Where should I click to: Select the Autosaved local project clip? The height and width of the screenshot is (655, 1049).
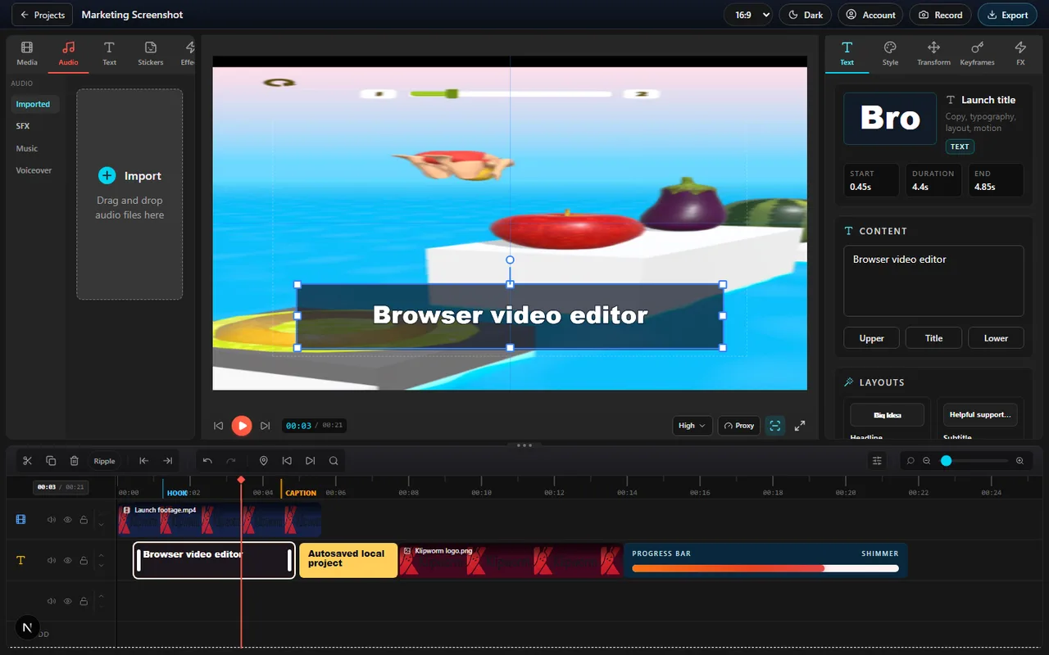pos(348,560)
